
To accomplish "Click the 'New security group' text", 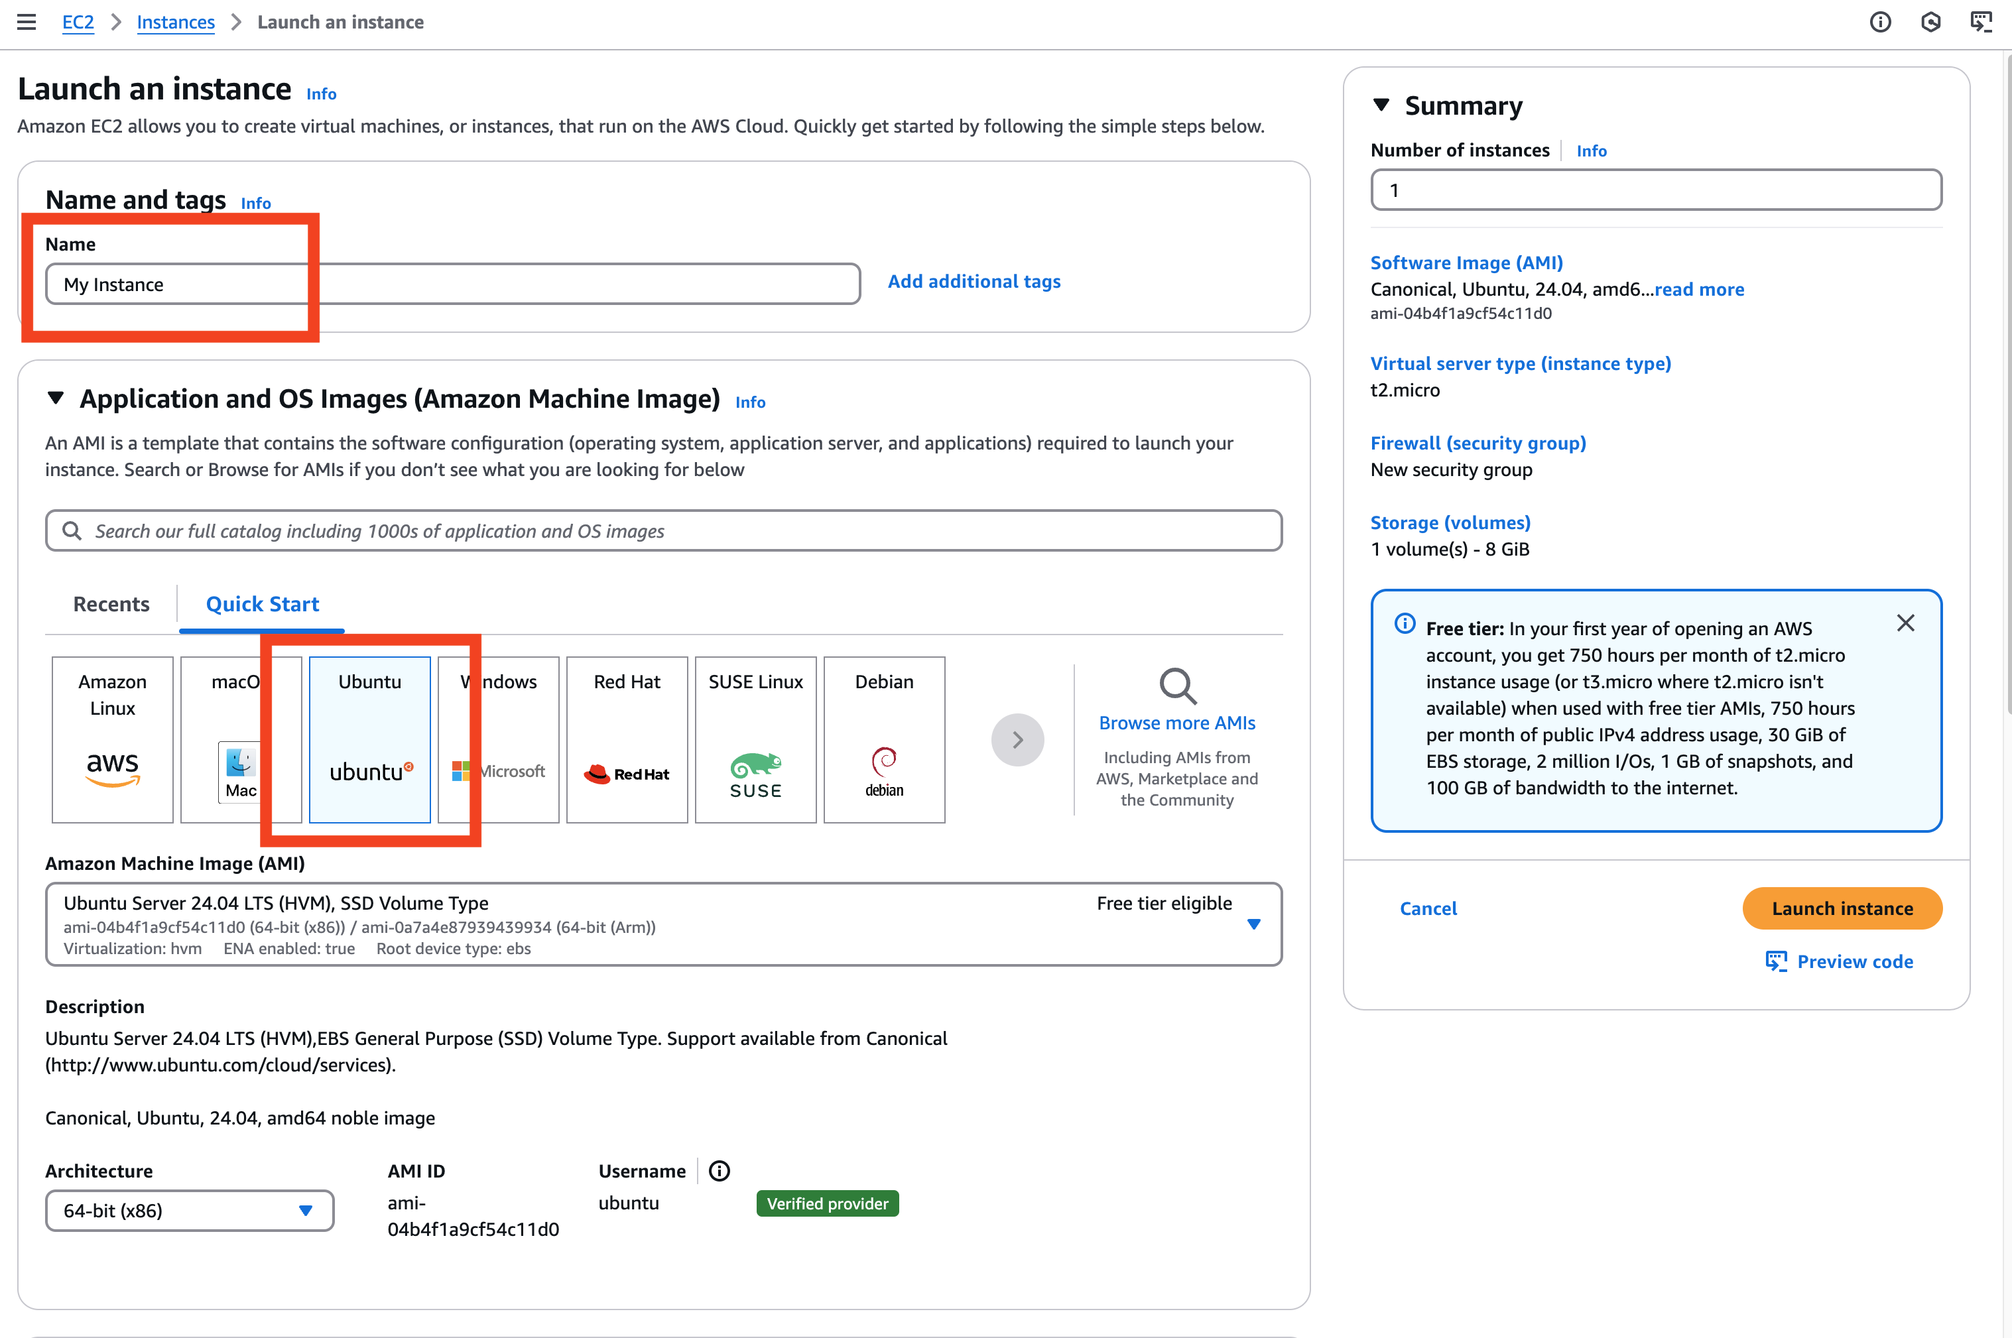I will click(x=1452, y=469).
